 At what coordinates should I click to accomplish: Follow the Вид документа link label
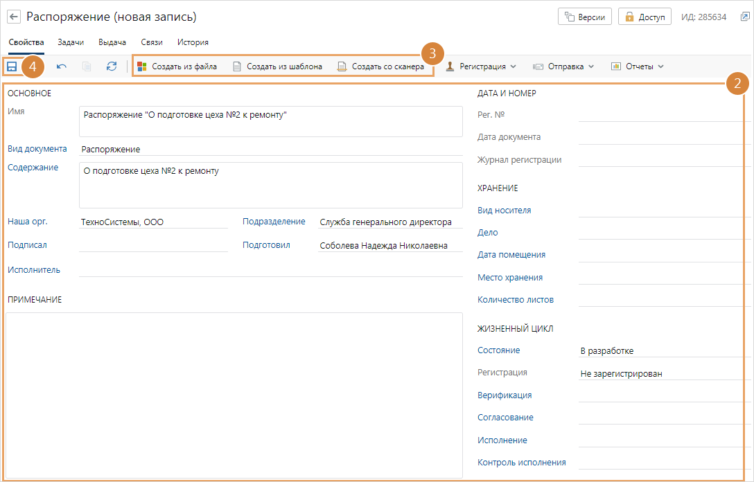[x=37, y=148]
